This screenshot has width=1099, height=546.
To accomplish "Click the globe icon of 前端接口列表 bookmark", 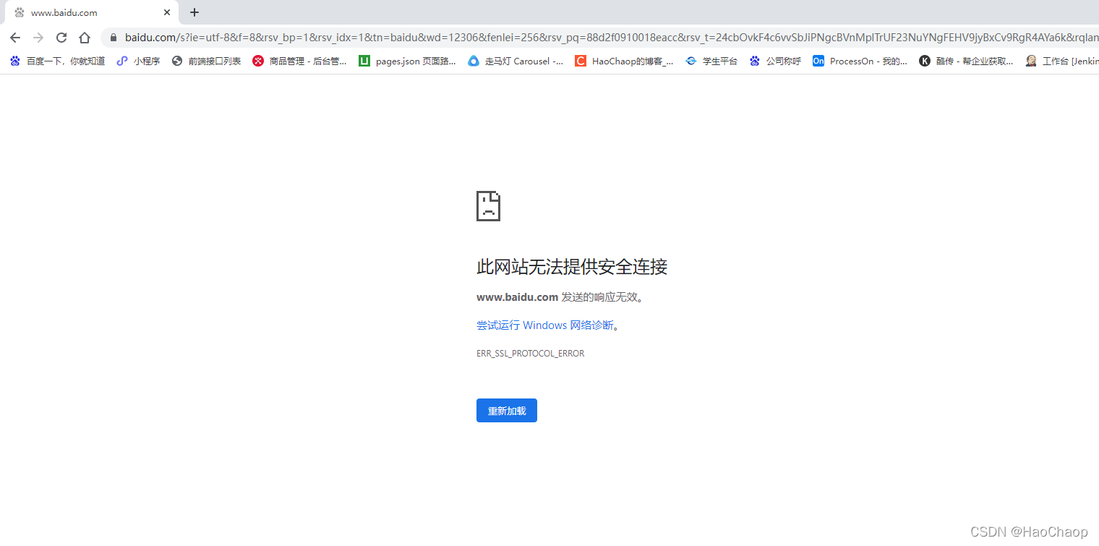I will pos(177,61).
